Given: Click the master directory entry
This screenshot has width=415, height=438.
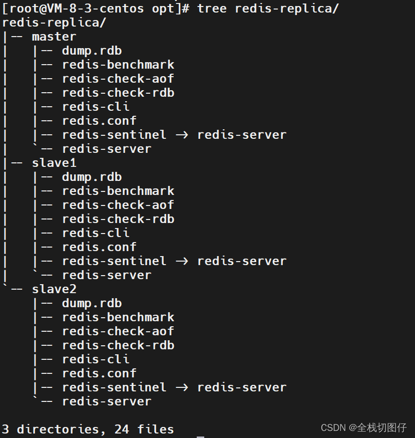Looking at the screenshot, I should pos(54,37).
